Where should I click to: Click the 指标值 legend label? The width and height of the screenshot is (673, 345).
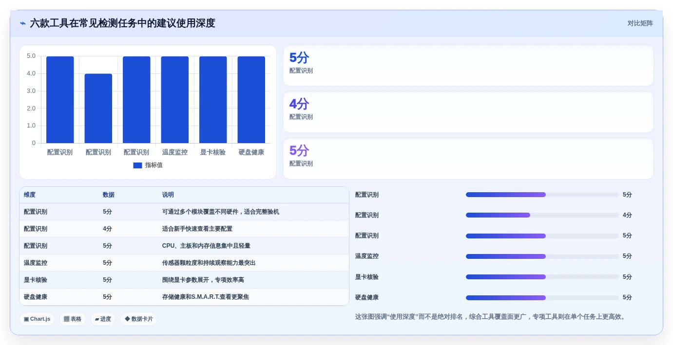154,165
